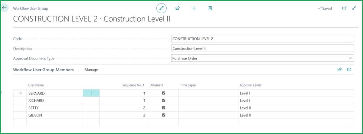Click the User Name column header
363x134 pixels.
pyautogui.click(x=36, y=85)
